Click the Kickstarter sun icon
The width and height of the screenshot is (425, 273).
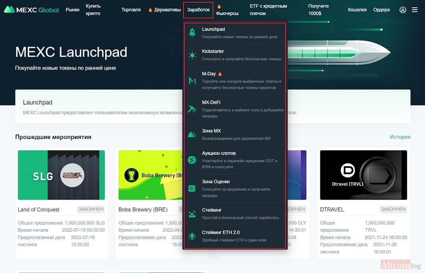pos(192,55)
